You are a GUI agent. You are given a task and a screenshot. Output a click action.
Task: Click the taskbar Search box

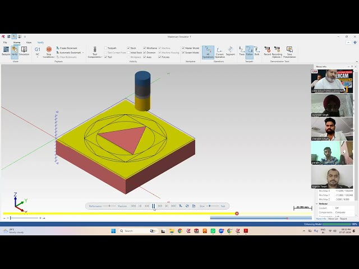[138, 231]
